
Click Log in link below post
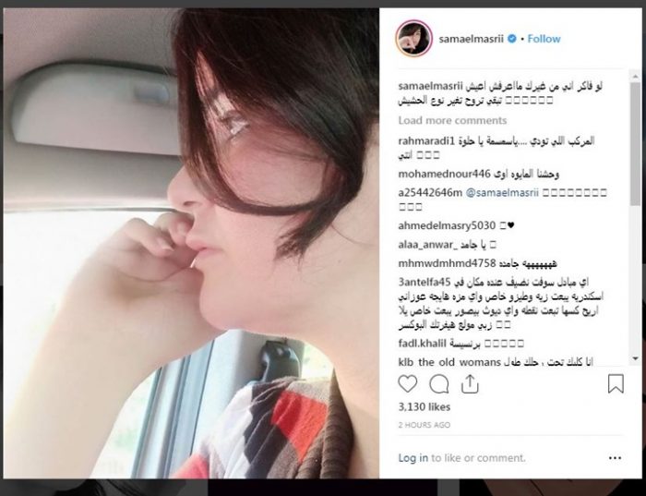click(x=413, y=457)
